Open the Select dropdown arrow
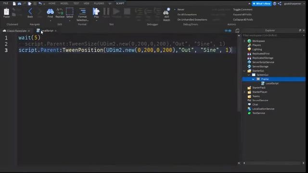 [69, 21]
